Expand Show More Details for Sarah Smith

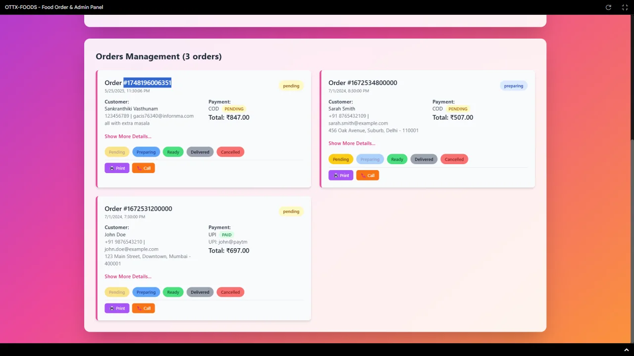352,143
